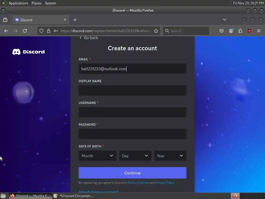The image size is (265, 199).
Task: Open Firefox hamburger application menu
Action: pyautogui.click(x=259, y=31)
